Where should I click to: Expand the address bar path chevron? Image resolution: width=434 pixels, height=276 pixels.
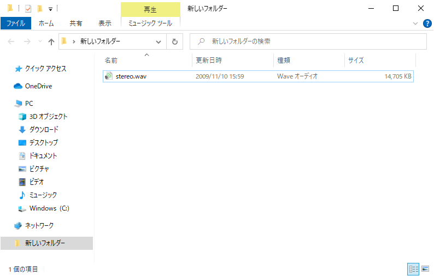coord(74,41)
